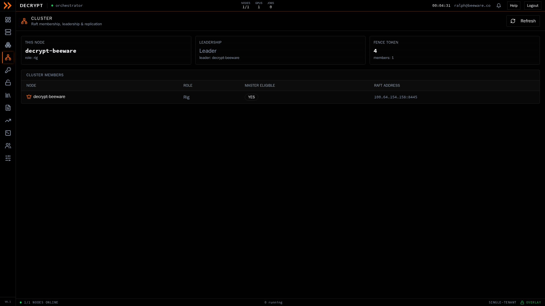The width and height of the screenshot is (545, 306).
Task: Click the V0.1 version label
Action: [8, 302]
